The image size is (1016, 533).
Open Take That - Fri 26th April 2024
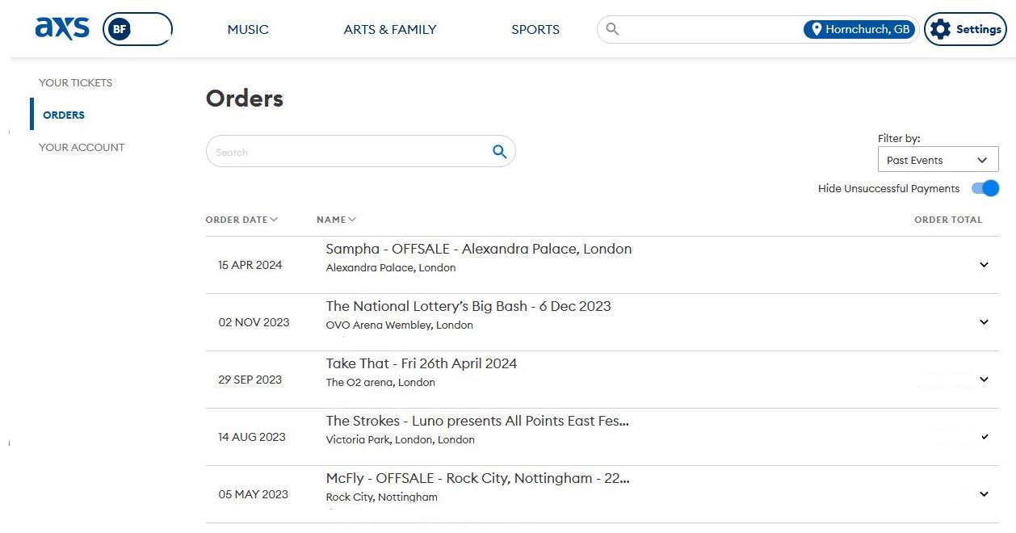click(422, 363)
